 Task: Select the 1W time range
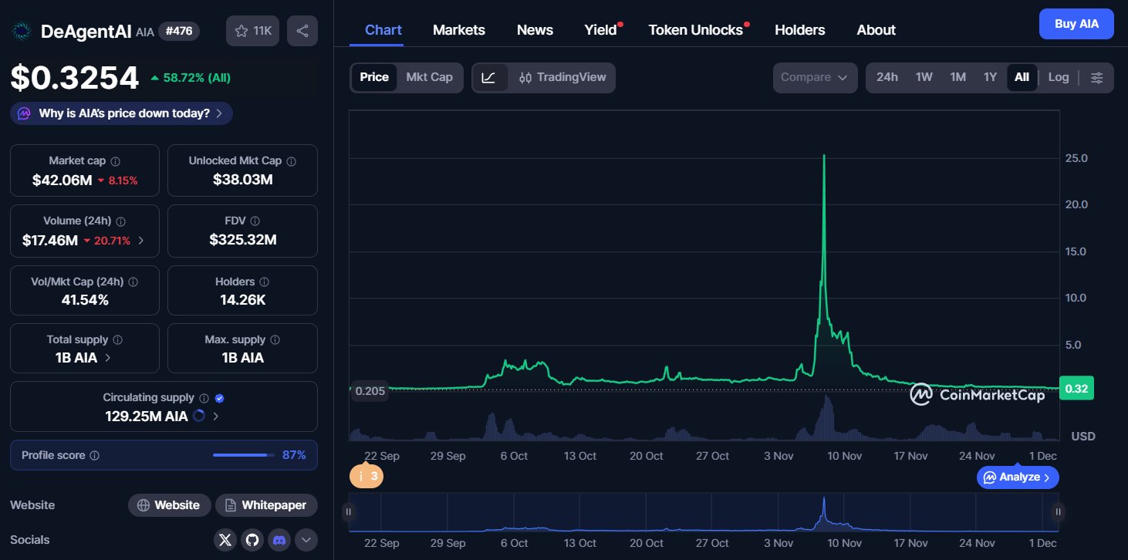click(924, 77)
